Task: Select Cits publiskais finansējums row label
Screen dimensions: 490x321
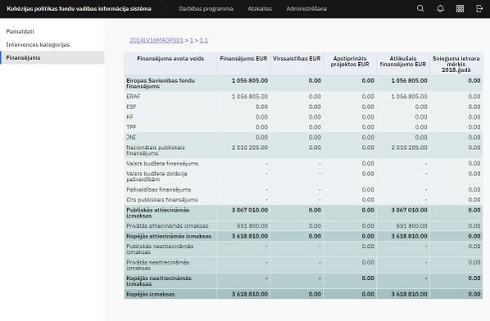Action: click(x=162, y=200)
